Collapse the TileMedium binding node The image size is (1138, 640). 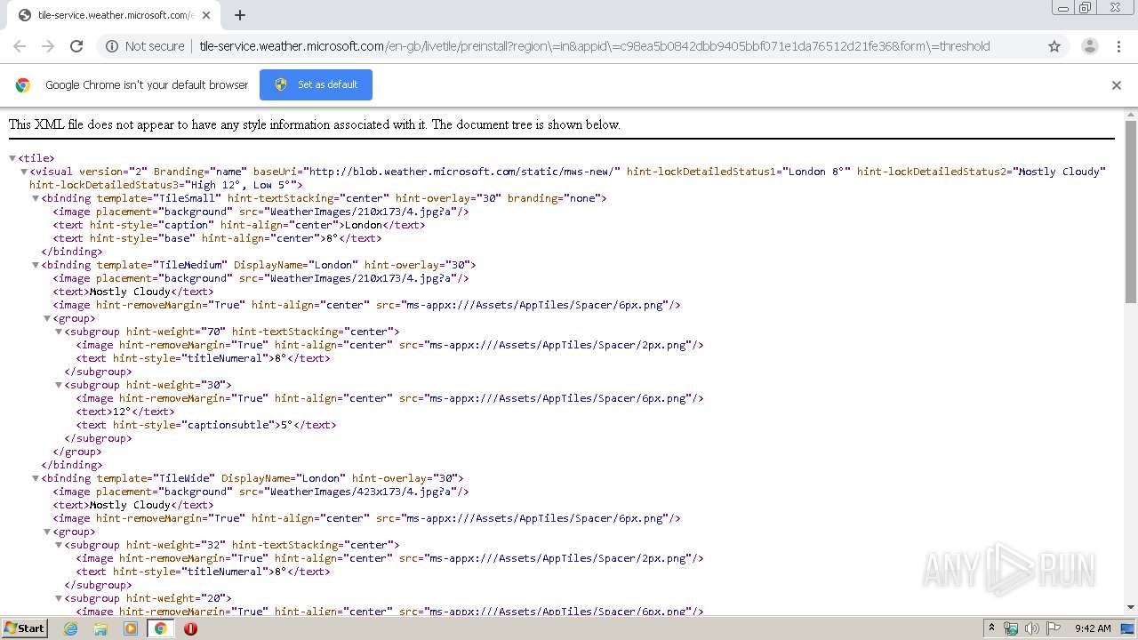(36, 265)
